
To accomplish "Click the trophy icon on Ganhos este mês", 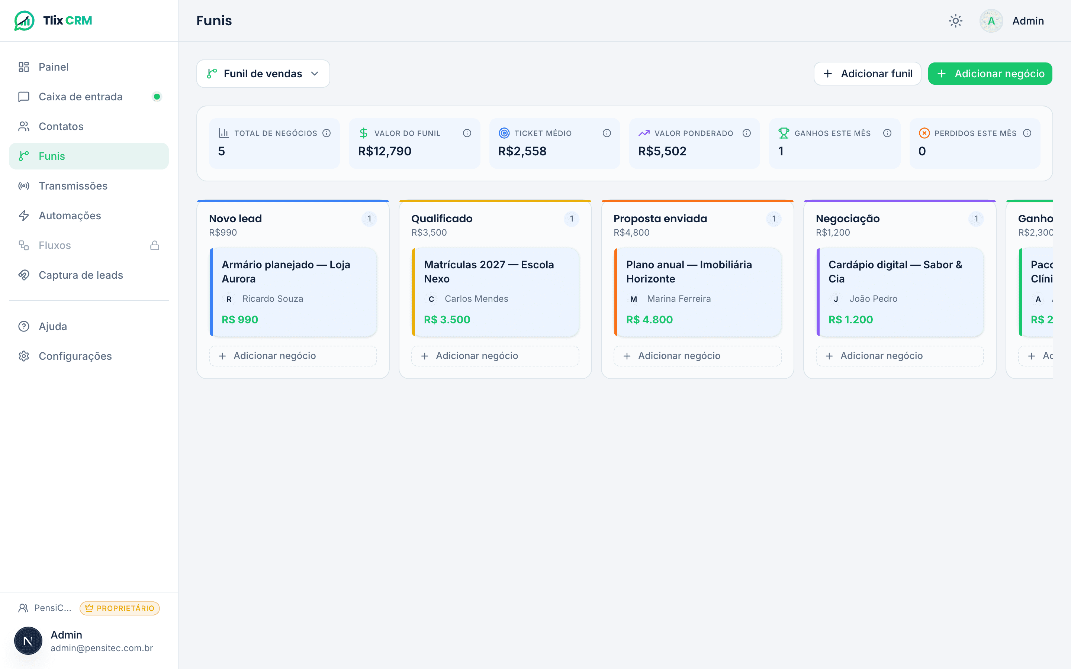I will (784, 133).
